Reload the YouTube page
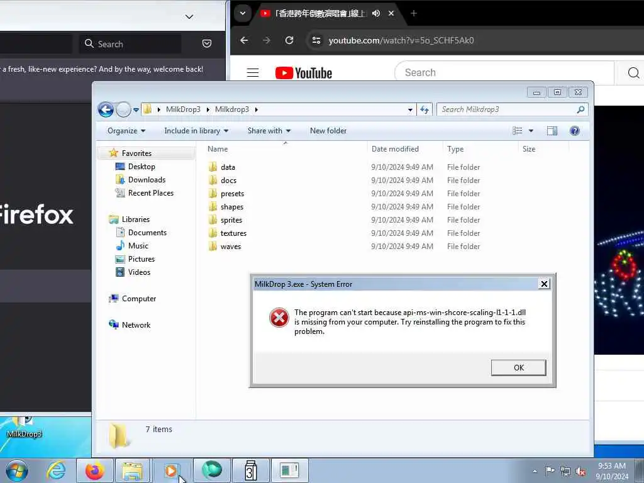 [x=289, y=40]
